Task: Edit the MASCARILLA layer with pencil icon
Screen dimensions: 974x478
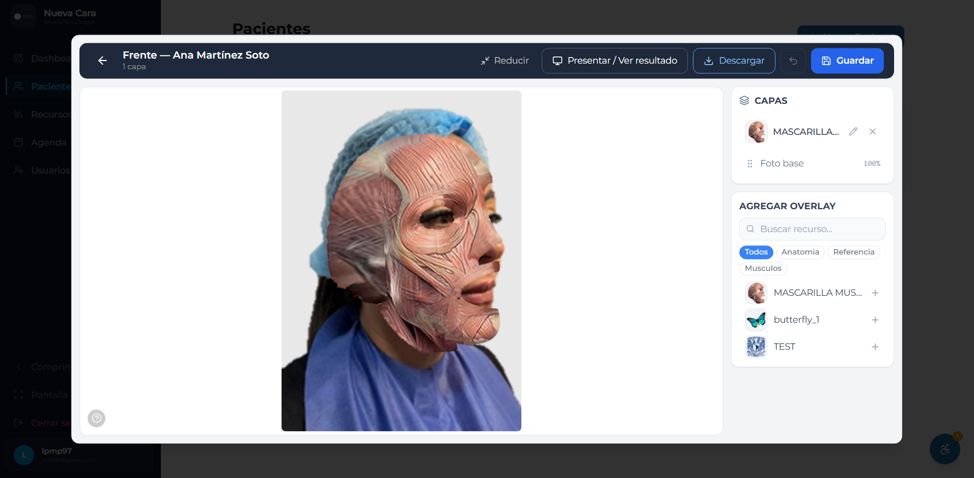Action: [x=853, y=131]
